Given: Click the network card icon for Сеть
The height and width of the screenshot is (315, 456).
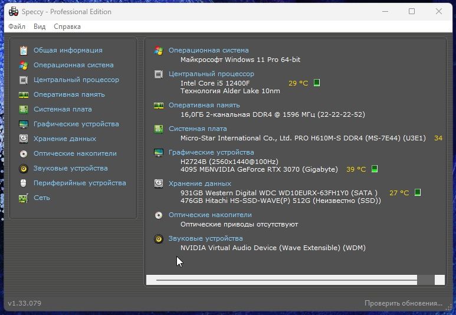Looking at the screenshot, I should click(24, 198).
